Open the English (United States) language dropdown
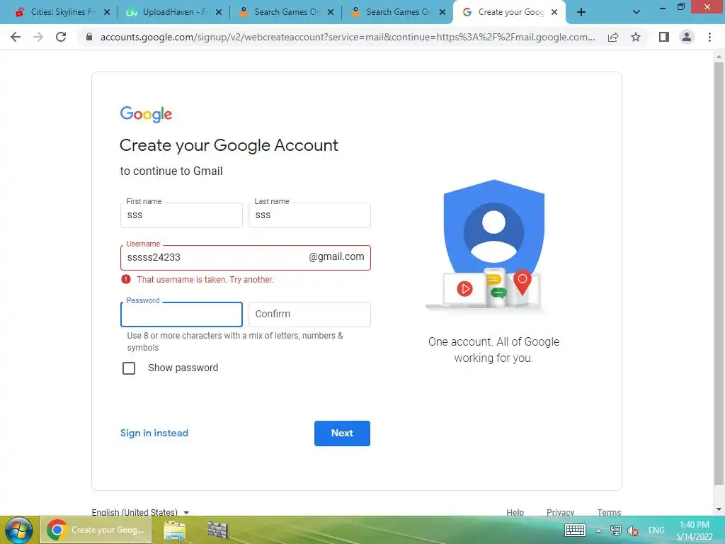This screenshot has width=725, height=544. 141,512
